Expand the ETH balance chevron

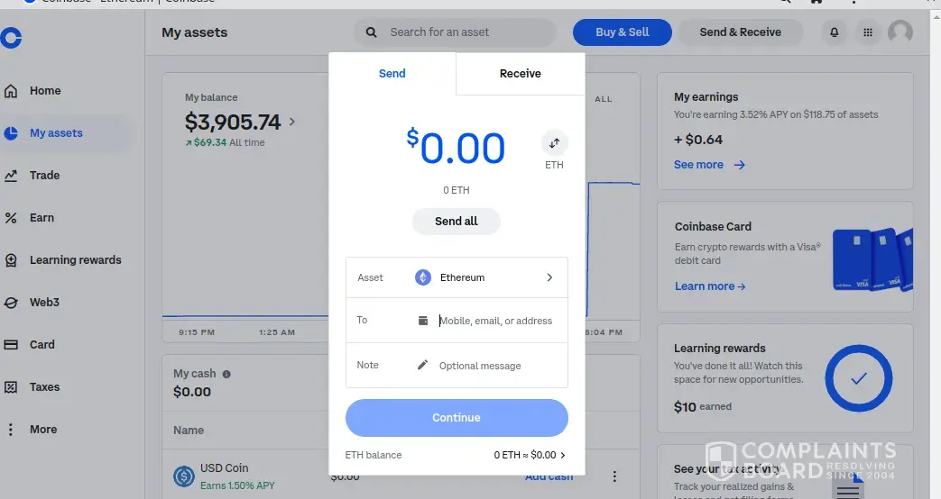[x=563, y=455]
